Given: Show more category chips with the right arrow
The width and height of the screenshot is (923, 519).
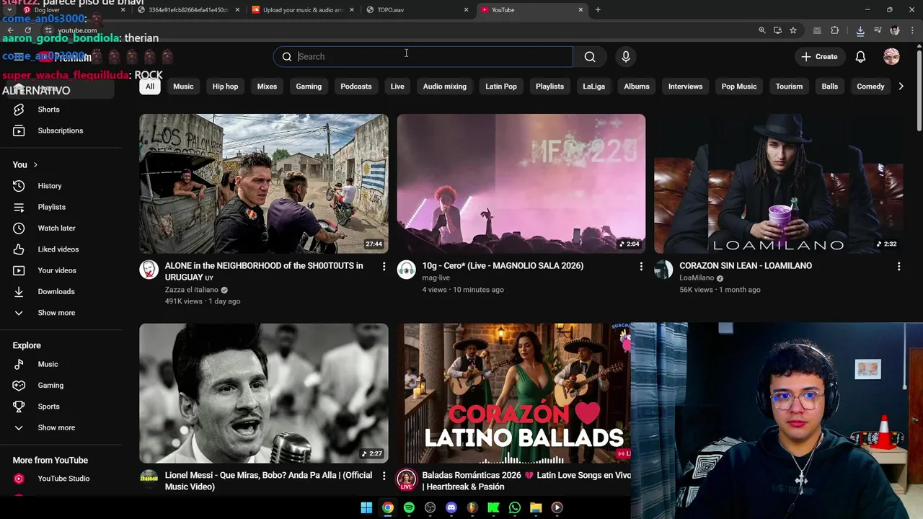Looking at the screenshot, I should (x=901, y=86).
